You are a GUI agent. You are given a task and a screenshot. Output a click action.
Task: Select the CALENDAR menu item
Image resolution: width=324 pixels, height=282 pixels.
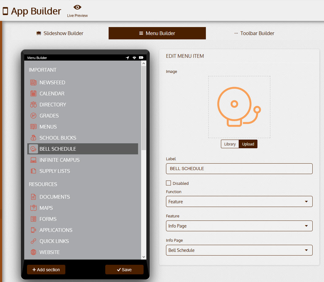click(83, 93)
